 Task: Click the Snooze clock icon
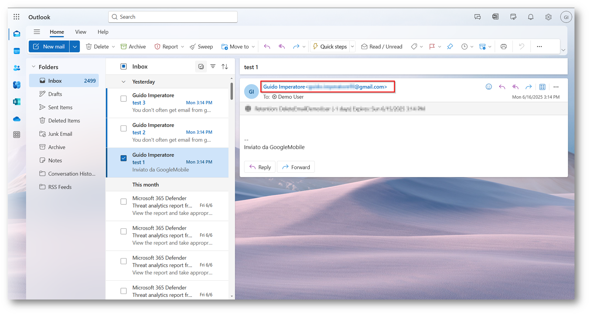point(464,46)
